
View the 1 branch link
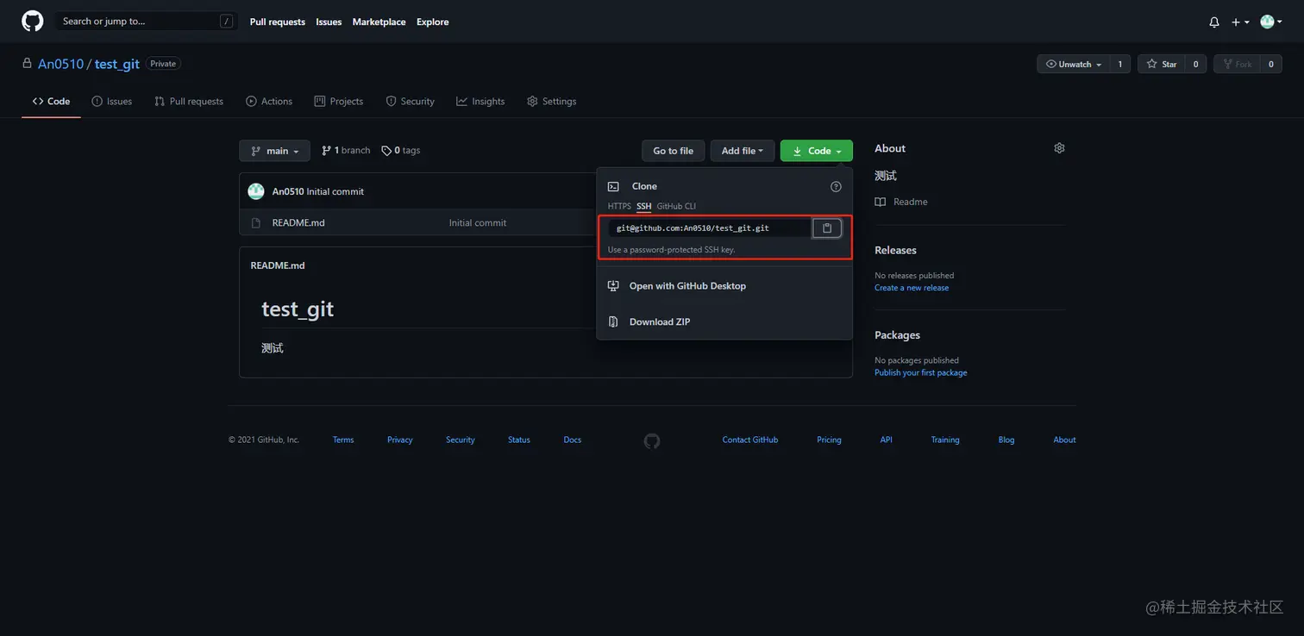click(x=346, y=150)
